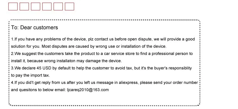
Task: Click the sixth and last red-outlined box
Action: 69,6
